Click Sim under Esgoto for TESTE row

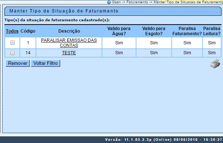[154, 53]
